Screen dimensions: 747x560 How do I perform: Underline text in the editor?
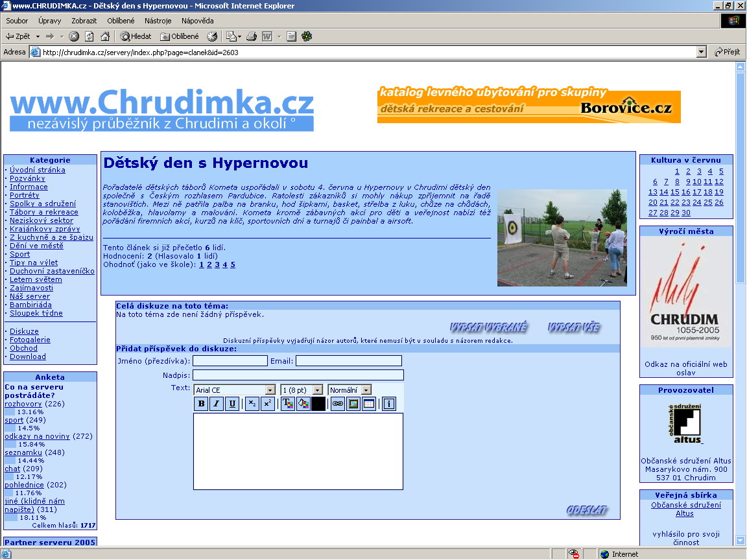point(232,404)
